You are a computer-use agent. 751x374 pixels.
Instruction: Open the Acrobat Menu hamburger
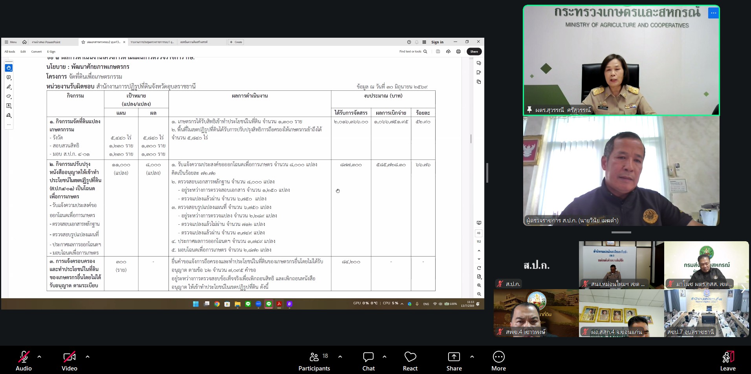11,42
